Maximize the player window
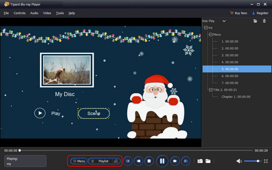Viewport: 272px width, 170px height. tap(258, 5)
